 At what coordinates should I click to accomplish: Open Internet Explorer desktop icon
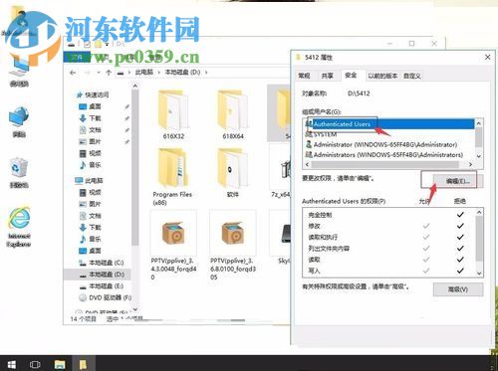(19, 227)
